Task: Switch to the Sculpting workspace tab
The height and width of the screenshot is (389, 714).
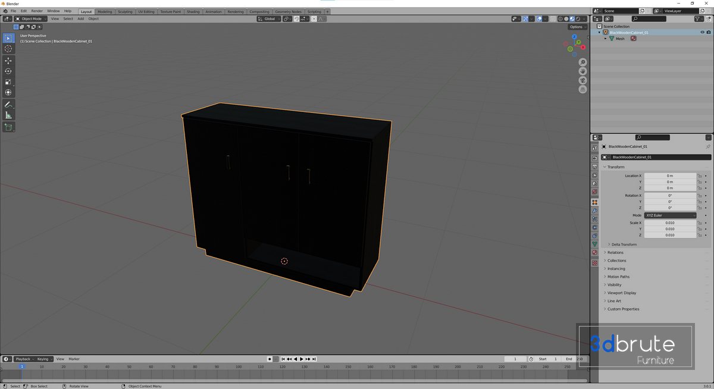Action: coord(125,11)
